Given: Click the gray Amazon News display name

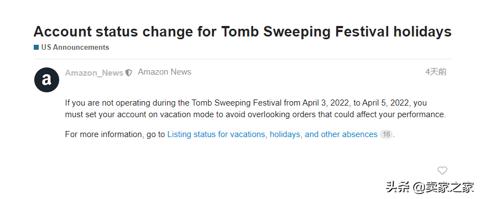Looking at the screenshot, I should (x=164, y=72).
